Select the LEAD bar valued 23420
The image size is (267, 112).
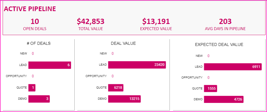tap(137, 65)
